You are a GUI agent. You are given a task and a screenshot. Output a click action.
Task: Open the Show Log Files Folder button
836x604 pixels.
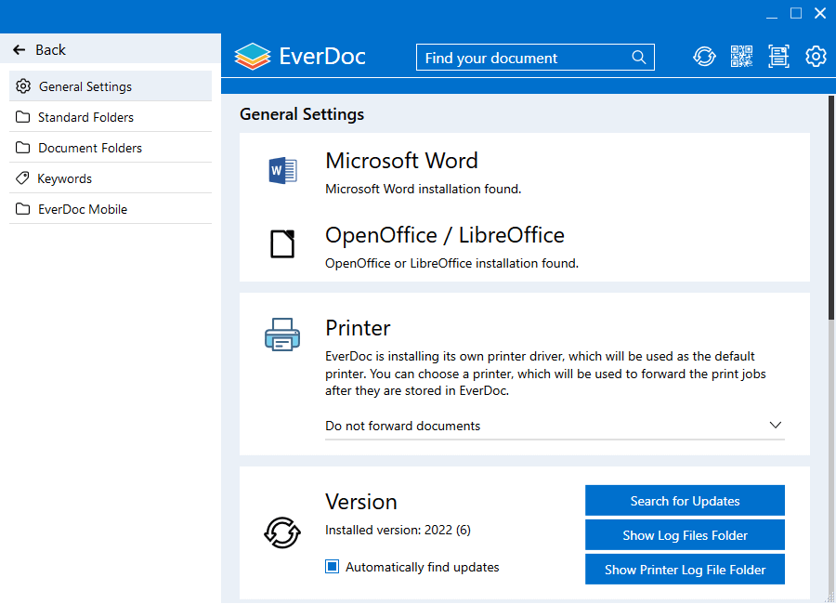pyautogui.click(x=685, y=534)
